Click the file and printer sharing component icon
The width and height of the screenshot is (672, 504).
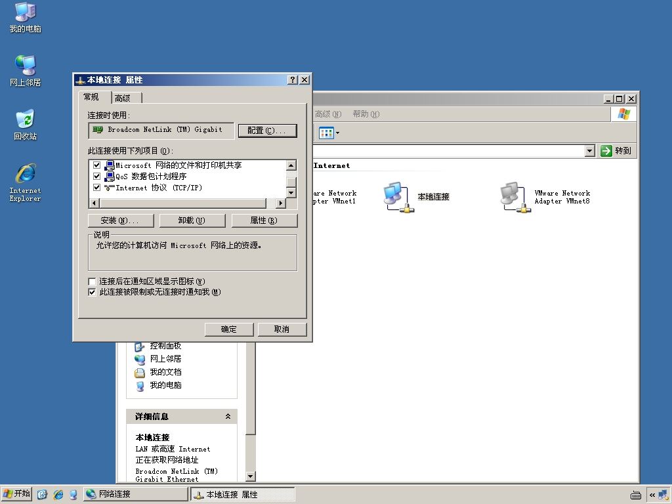(110, 165)
